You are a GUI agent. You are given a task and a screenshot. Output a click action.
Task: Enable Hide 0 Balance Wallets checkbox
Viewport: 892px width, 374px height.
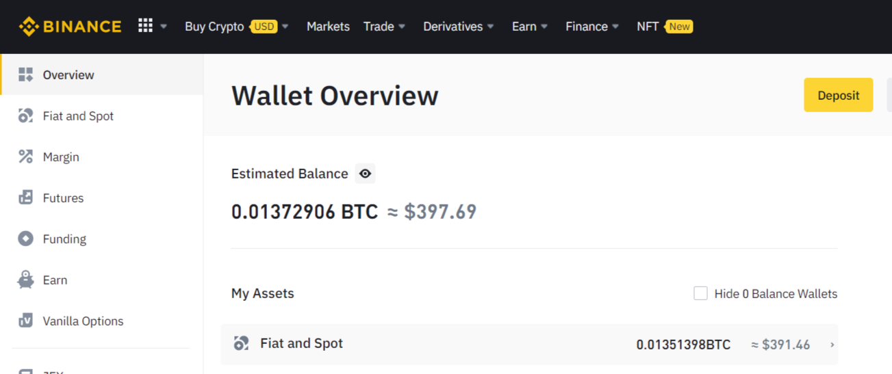pyautogui.click(x=700, y=293)
